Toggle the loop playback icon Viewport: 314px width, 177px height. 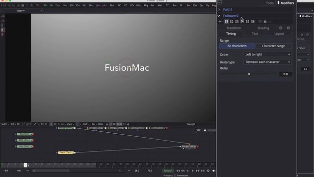(x=208, y=171)
